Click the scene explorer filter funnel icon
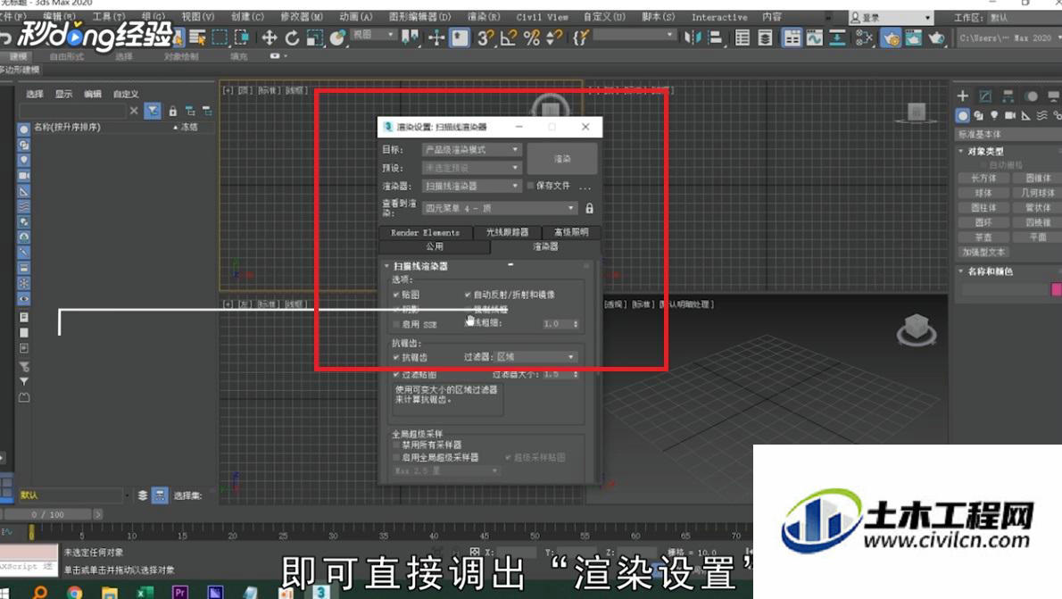1062x599 pixels. 153,111
